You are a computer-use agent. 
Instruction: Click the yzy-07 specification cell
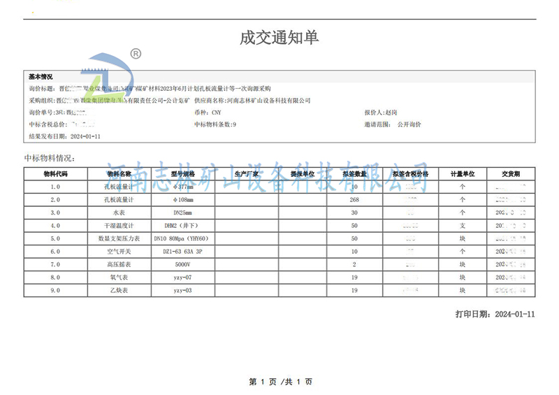click(183, 278)
